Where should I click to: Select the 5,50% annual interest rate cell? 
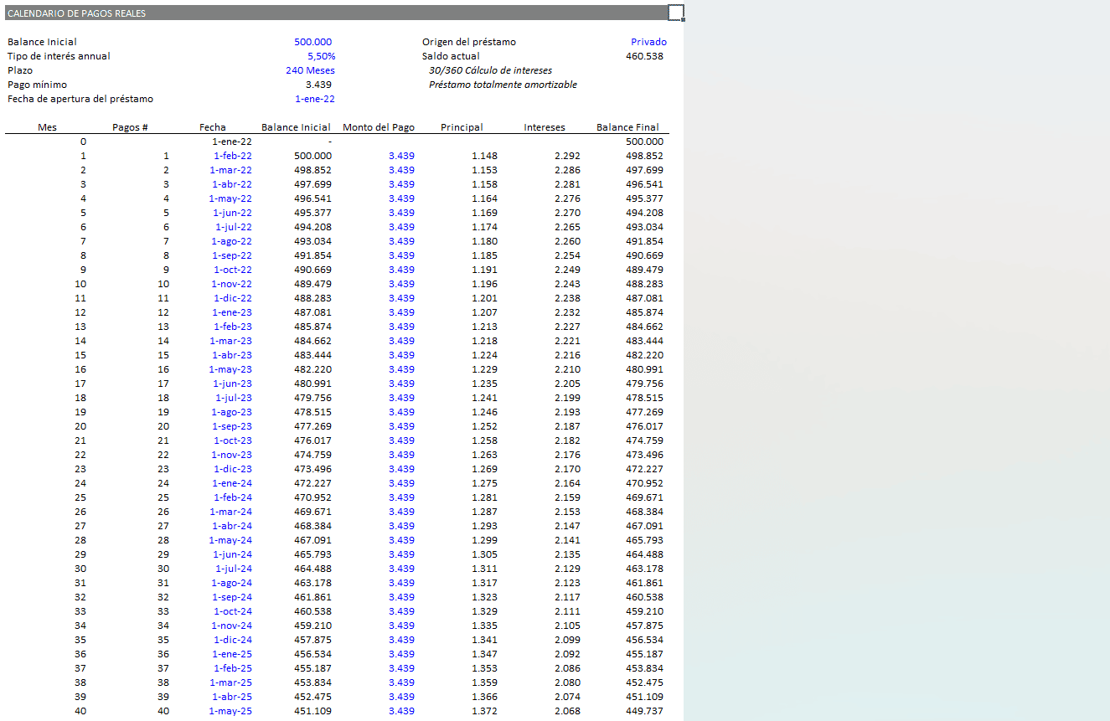(x=321, y=56)
